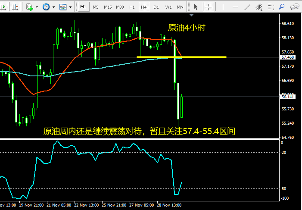Select the arrow cursor tool

pos(196,7)
